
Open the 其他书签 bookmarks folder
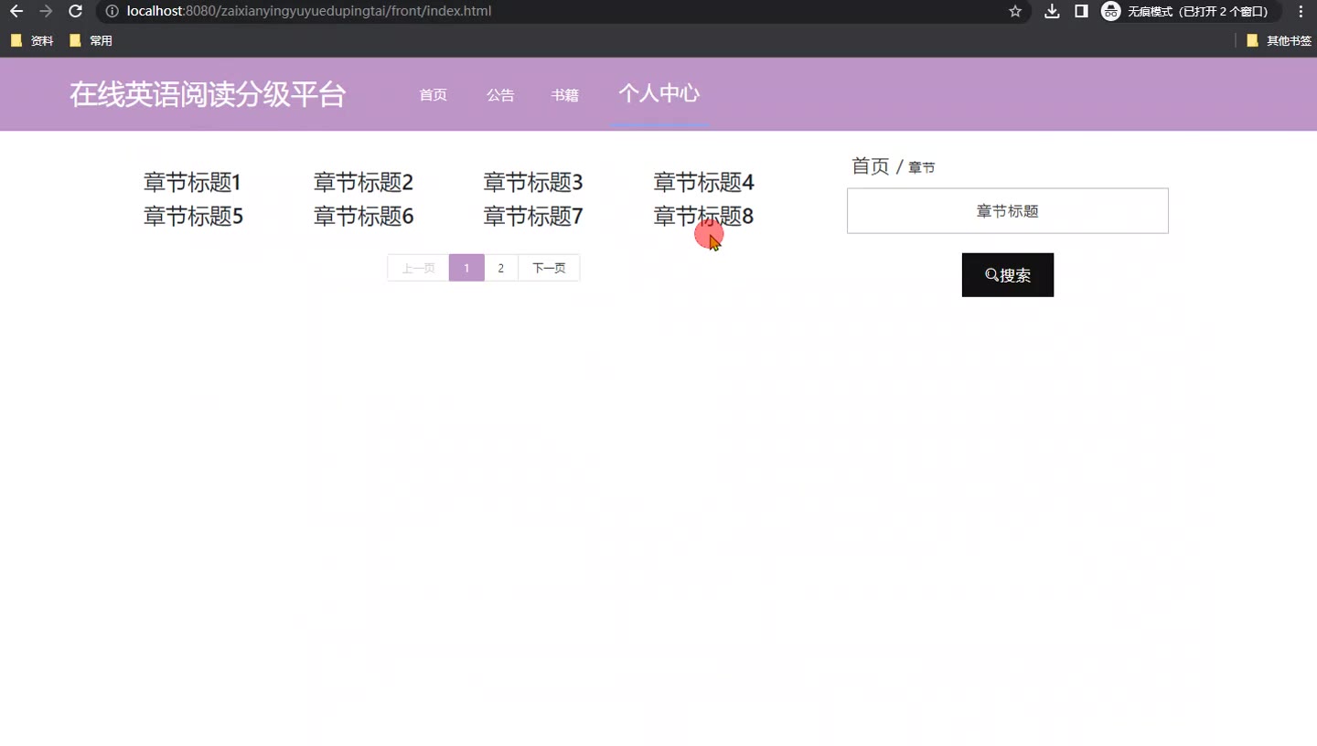(1279, 41)
